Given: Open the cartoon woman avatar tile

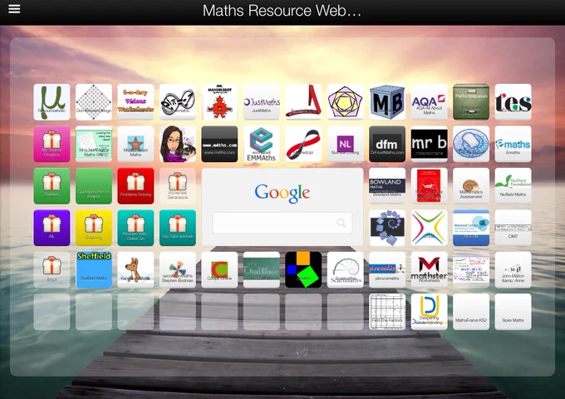Looking at the screenshot, I should coord(178,144).
